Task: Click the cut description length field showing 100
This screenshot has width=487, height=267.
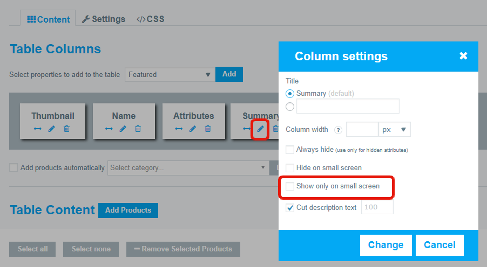Action: (377, 207)
